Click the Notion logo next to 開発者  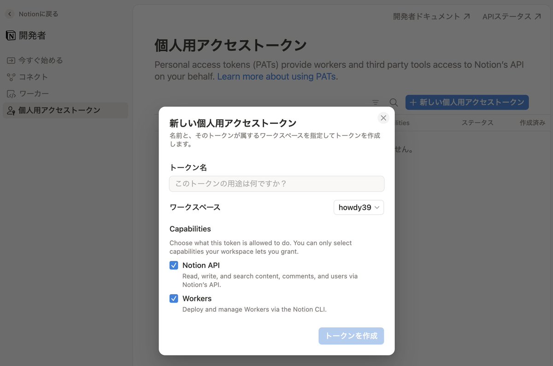pyautogui.click(x=11, y=35)
